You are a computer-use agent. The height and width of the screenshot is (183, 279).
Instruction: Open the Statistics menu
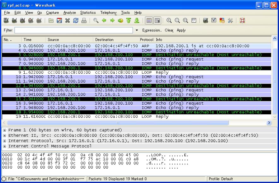(88, 13)
